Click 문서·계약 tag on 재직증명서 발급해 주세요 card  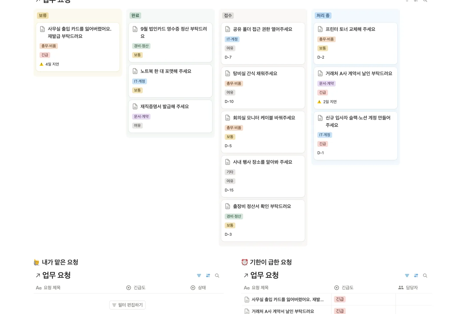click(x=141, y=117)
